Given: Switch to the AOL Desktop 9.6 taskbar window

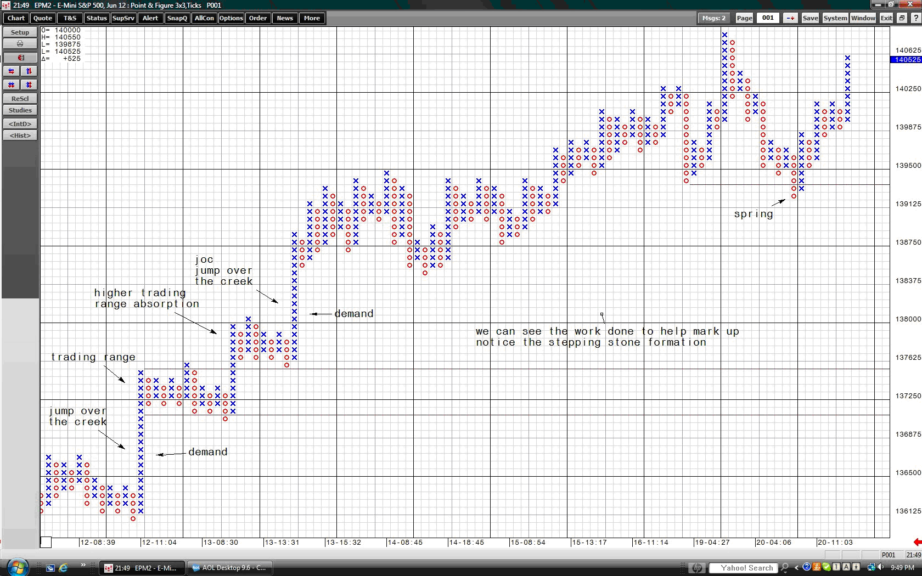Looking at the screenshot, I should pyautogui.click(x=229, y=568).
